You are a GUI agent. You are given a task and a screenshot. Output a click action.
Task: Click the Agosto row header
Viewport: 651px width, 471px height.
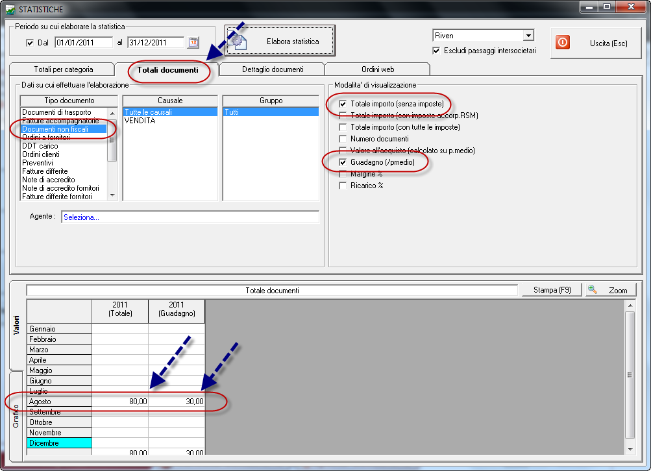(x=59, y=402)
